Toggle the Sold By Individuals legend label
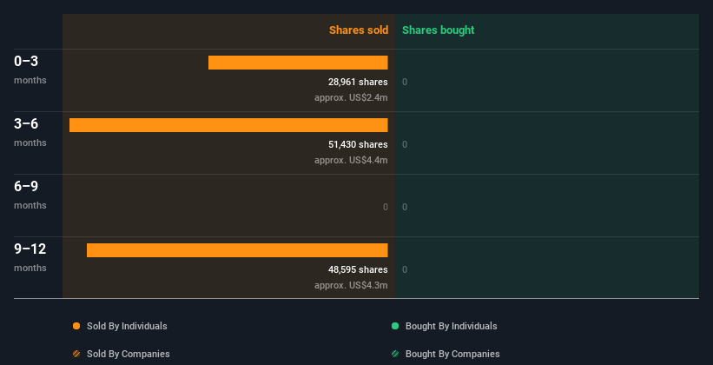The image size is (713, 365). [x=127, y=326]
